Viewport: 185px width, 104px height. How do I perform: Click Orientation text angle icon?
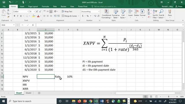[x=55, y=12]
